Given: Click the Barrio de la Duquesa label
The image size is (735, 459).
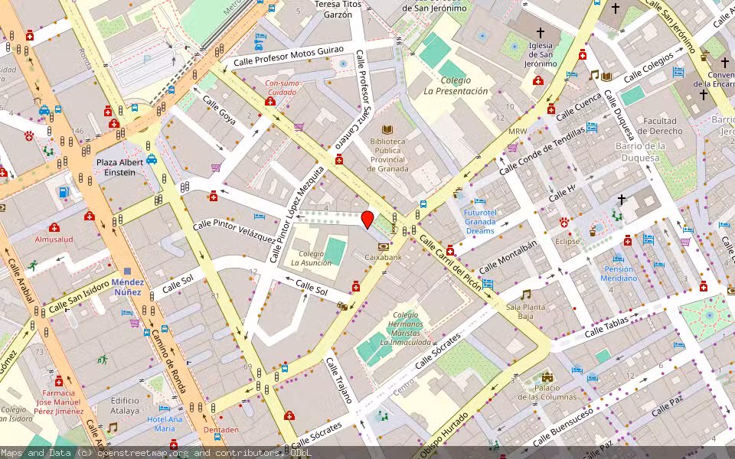Looking at the screenshot, I should pyautogui.click(x=640, y=151).
